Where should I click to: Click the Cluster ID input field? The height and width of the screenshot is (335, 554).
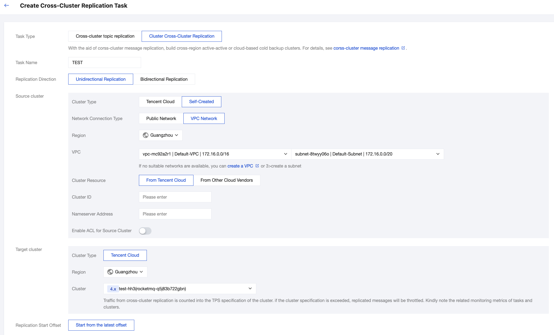tap(175, 197)
